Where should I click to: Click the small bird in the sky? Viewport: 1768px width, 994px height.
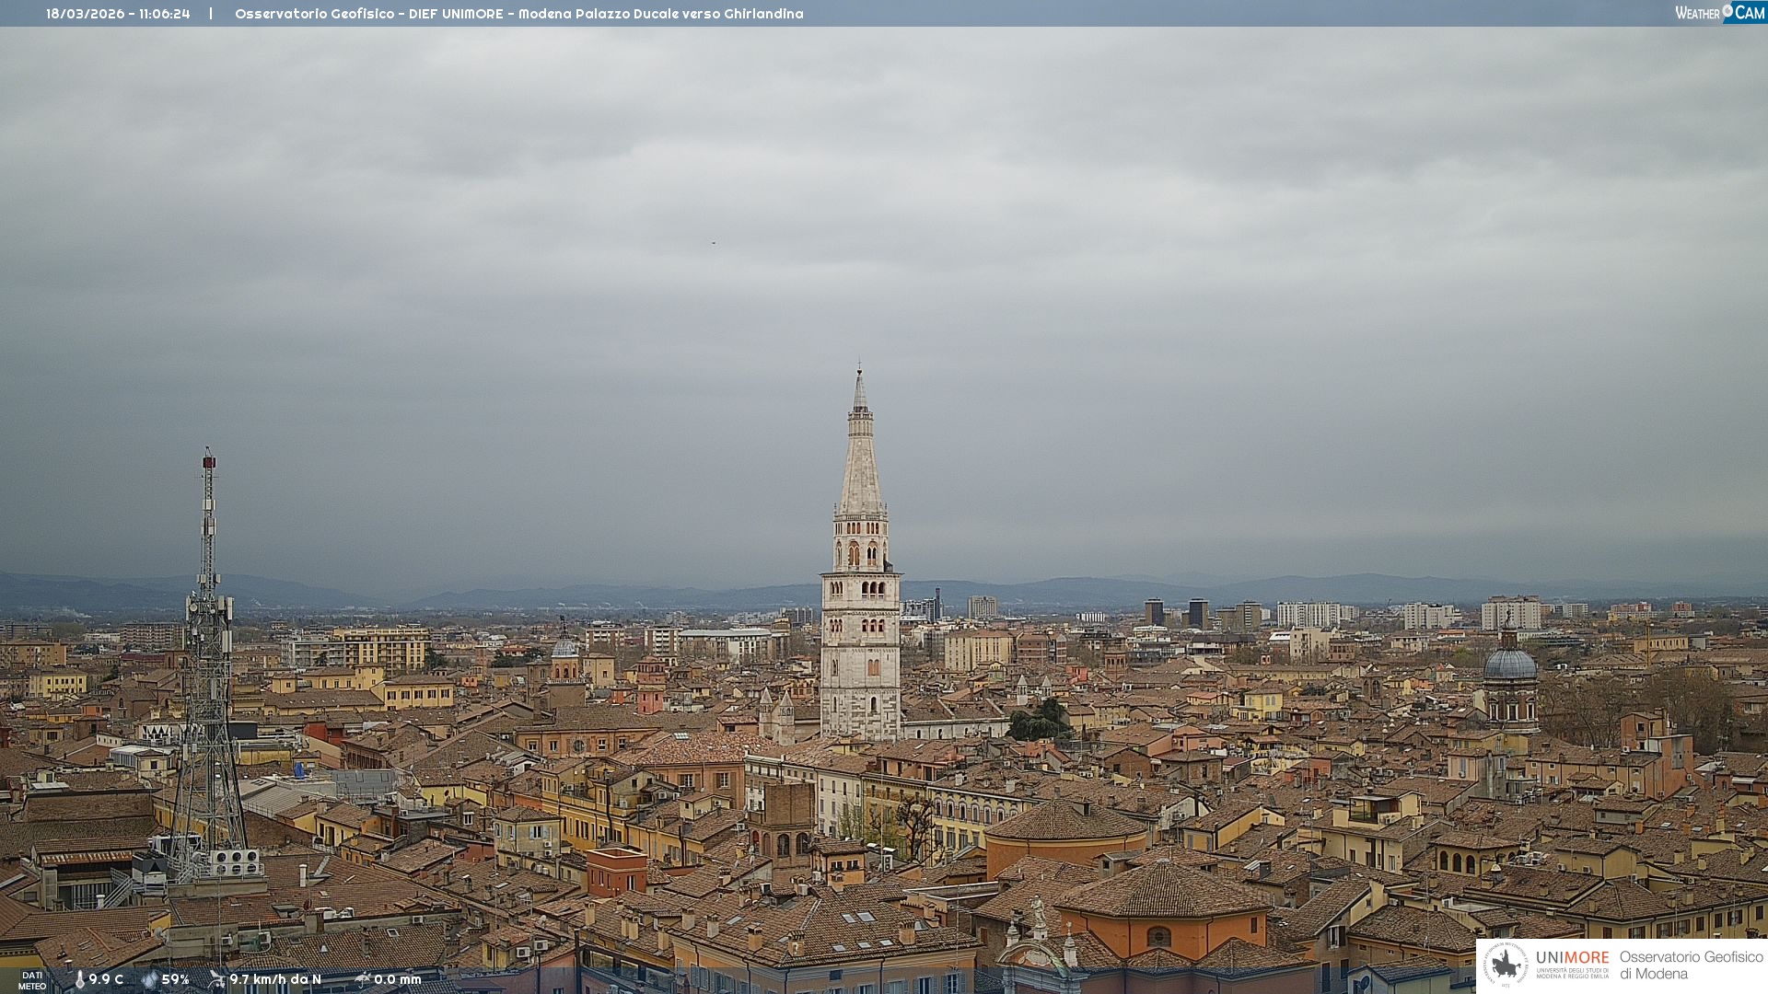pyautogui.click(x=714, y=243)
